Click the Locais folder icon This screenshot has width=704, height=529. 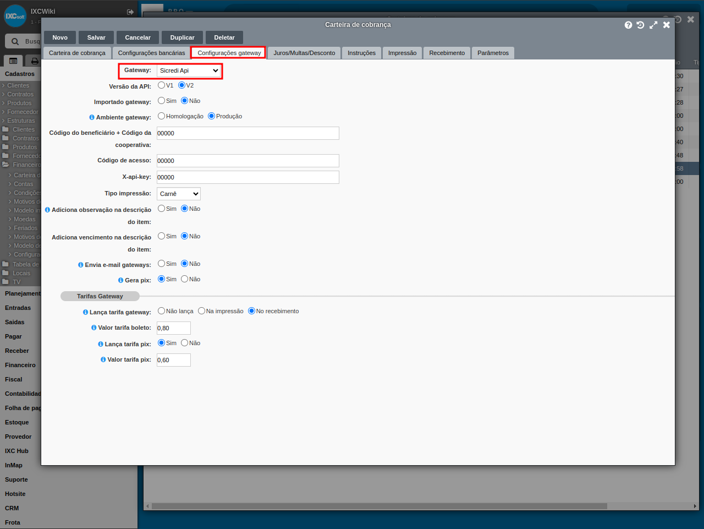(5, 273)
